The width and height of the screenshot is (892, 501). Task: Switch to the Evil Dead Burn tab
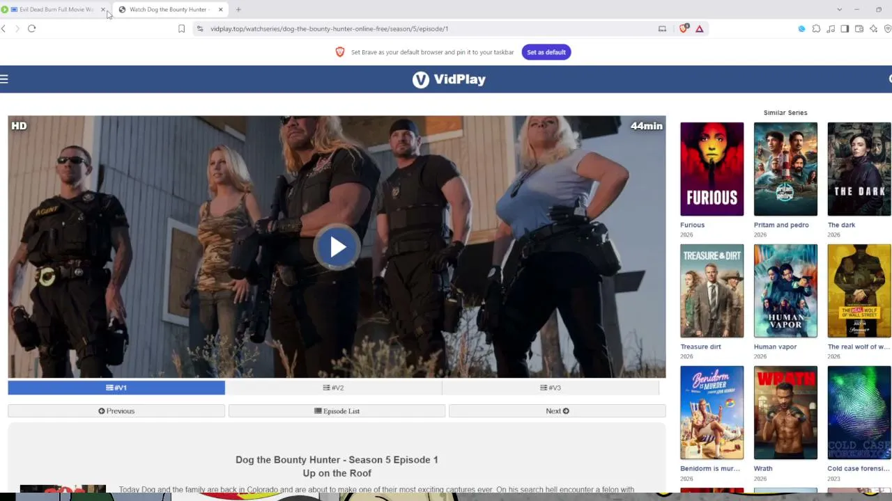56,10
